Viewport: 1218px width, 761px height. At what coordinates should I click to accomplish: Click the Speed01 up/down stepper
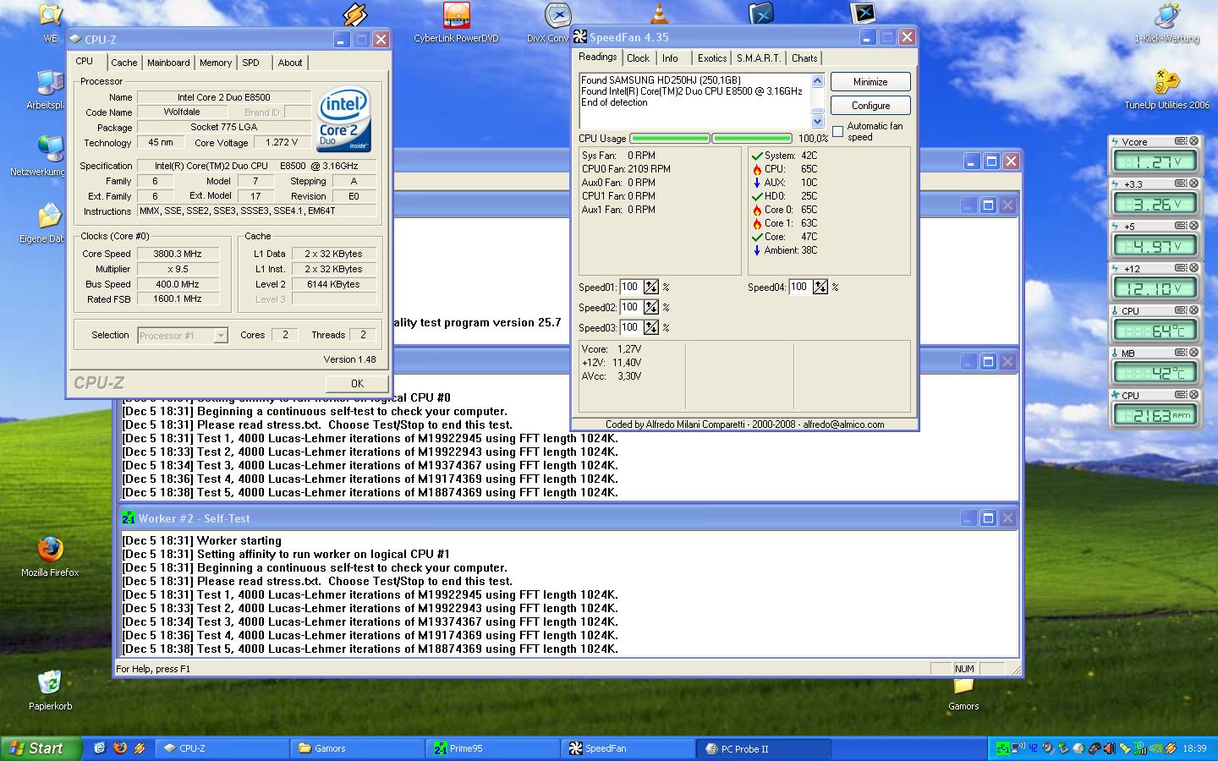point(651,287)
